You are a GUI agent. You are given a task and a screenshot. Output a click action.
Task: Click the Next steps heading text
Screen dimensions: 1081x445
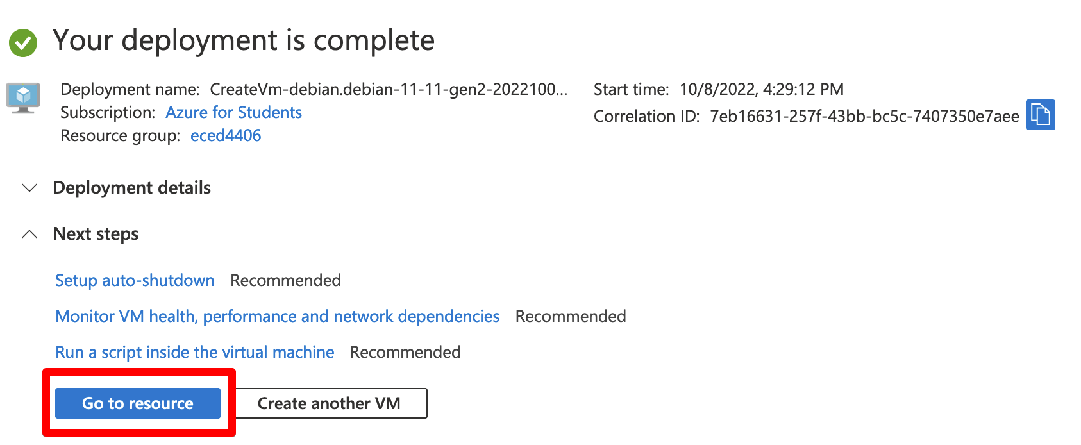[x=96, y=234]
